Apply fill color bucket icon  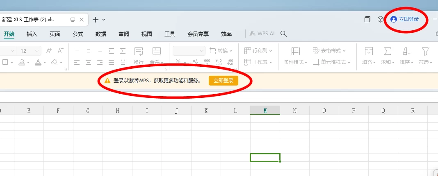(21, 62)
